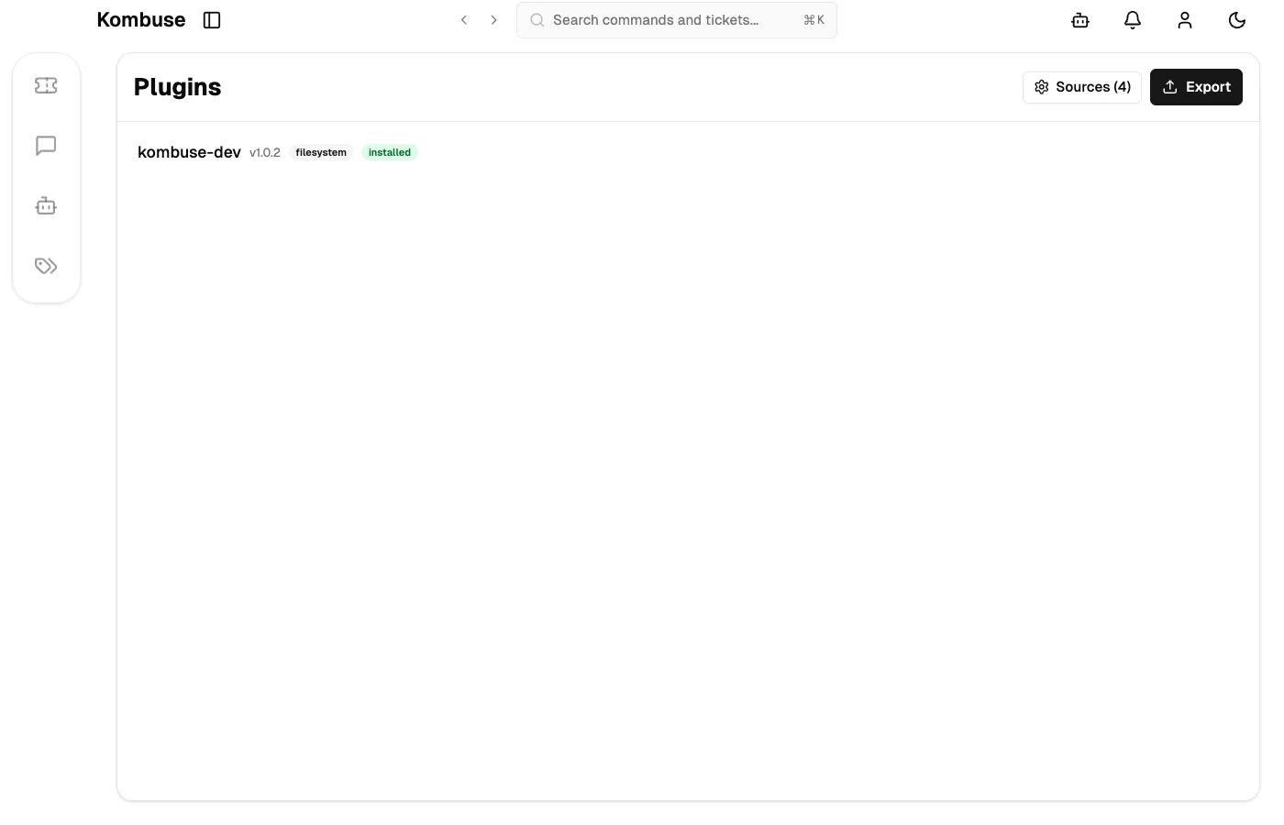Viewport: 1284px width, 825px height.
Task: Click the Kombuse app title
Action: 140,19
